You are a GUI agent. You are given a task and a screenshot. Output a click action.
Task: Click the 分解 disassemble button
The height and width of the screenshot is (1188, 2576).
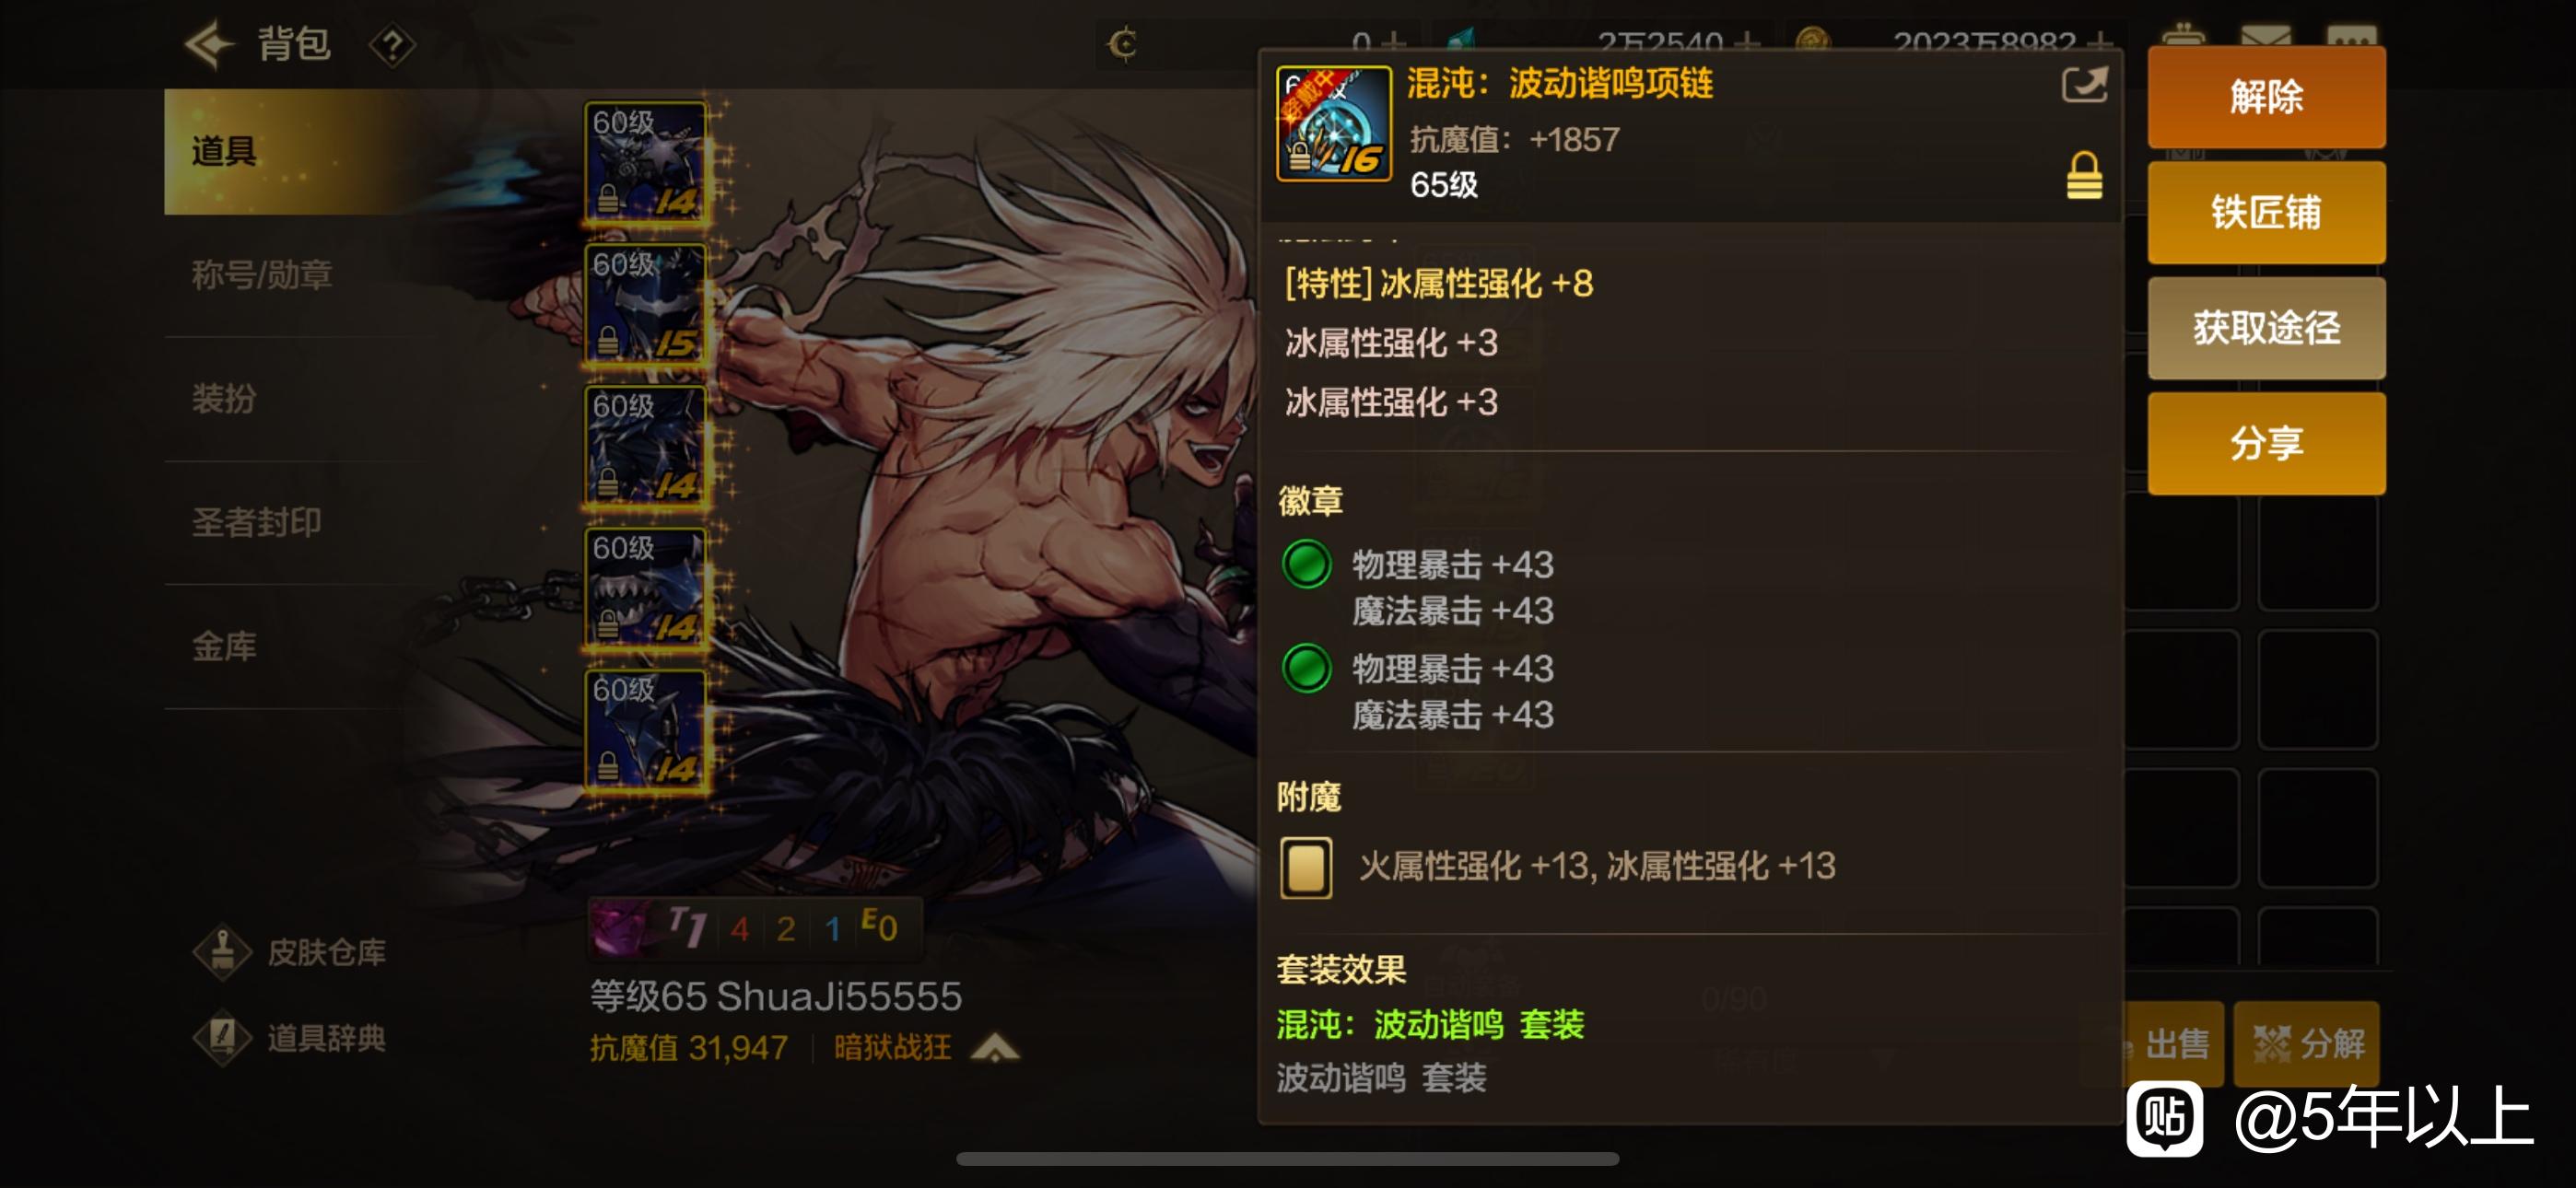(x=2308, y=1043)
